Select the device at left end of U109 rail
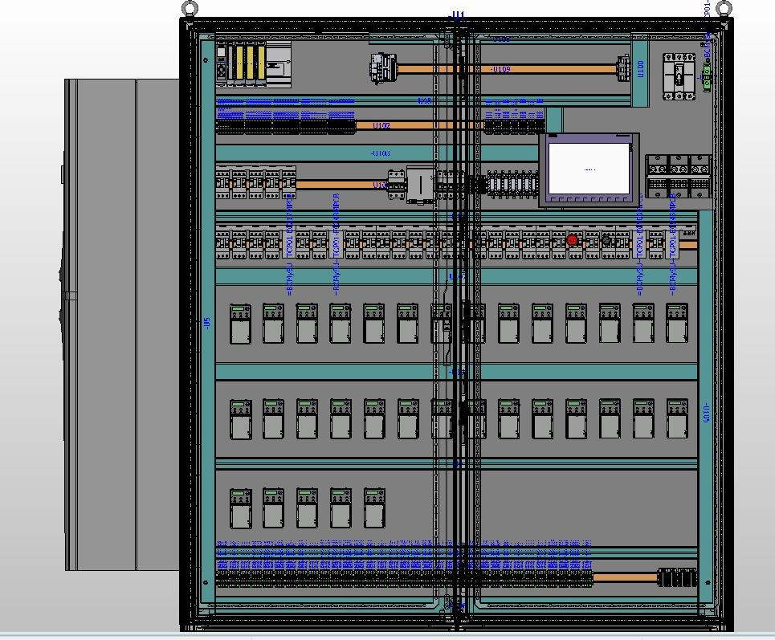The image size is (775, 640). pos(383,68)
